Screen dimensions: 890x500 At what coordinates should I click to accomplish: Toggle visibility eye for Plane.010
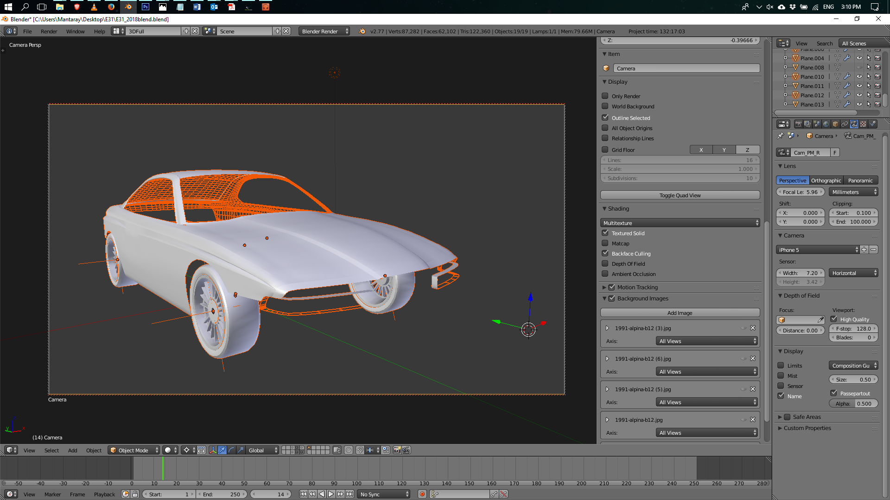(x=859, y=76)
